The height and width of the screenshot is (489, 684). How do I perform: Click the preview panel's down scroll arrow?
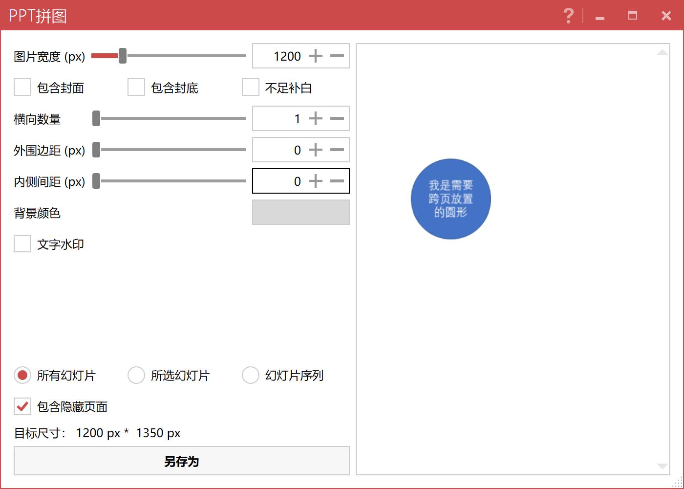663,466
